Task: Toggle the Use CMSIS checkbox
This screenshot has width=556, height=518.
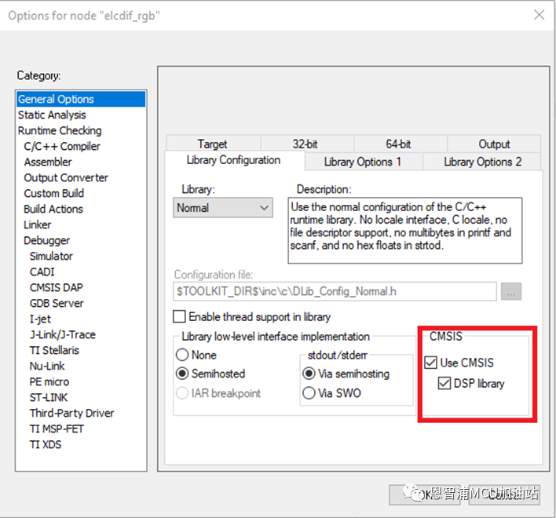Action: point(430,363)
